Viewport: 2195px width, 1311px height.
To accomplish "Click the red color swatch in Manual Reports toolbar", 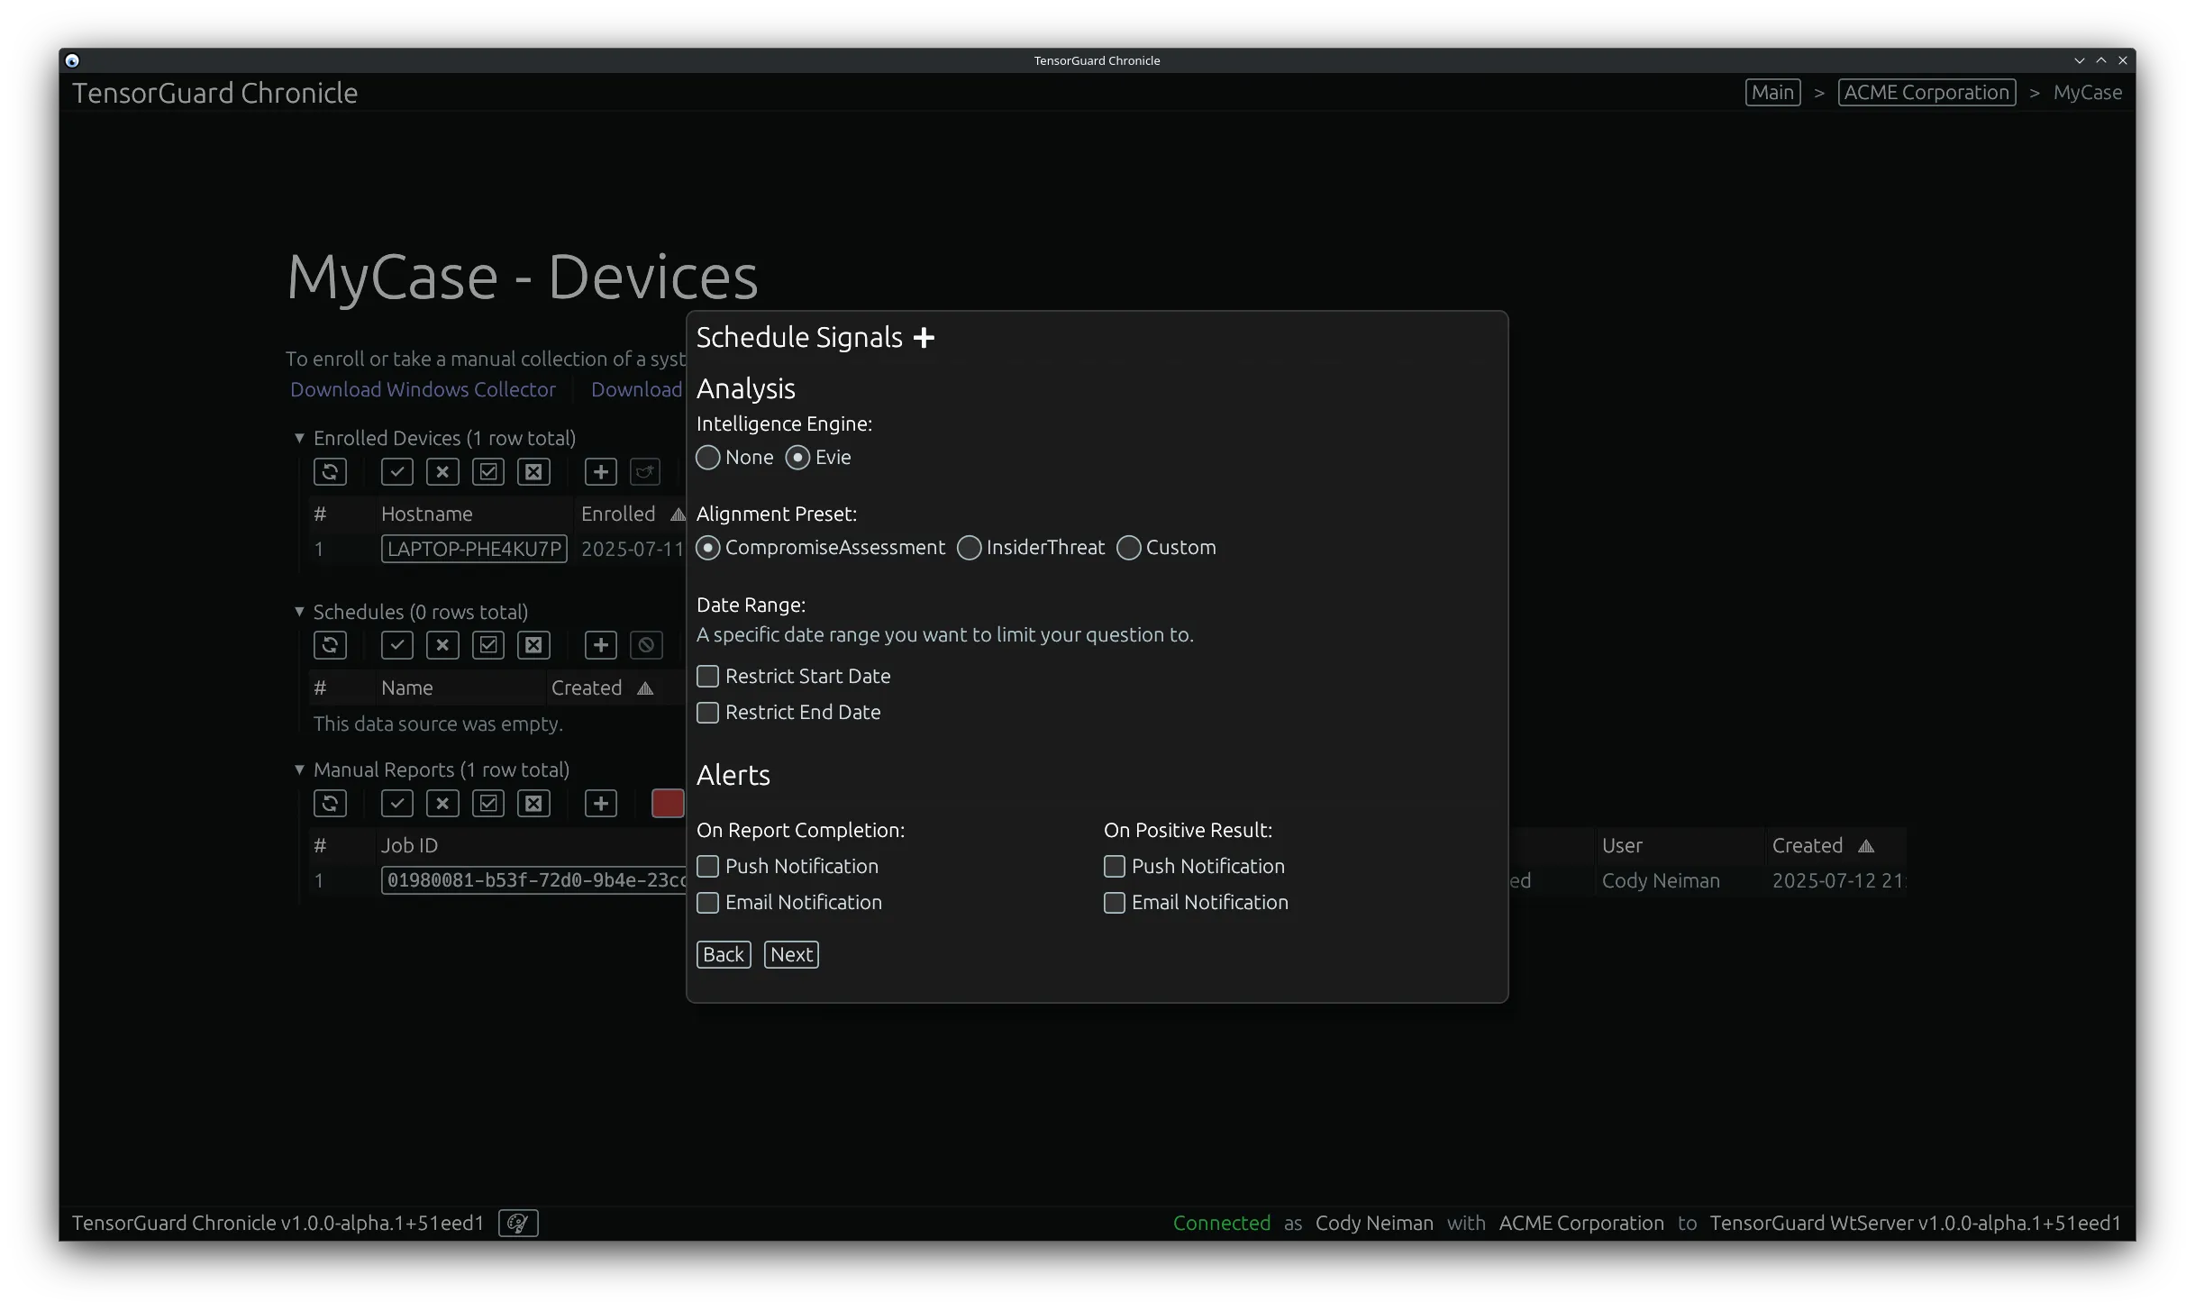I will [x=667, y=803].
